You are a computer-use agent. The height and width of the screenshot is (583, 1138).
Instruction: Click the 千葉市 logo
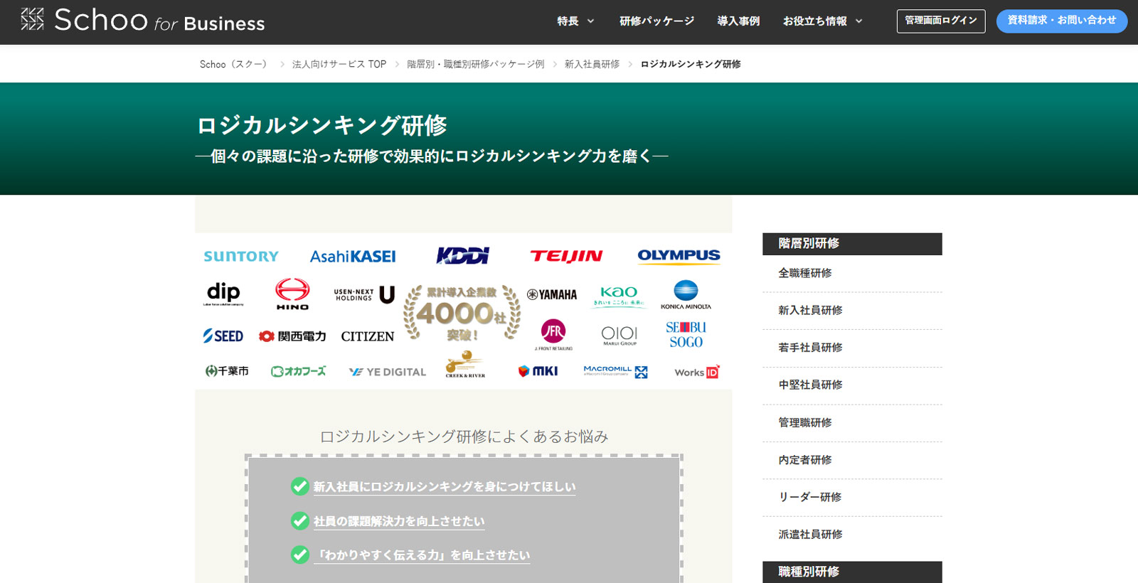[x=227, y=371]
